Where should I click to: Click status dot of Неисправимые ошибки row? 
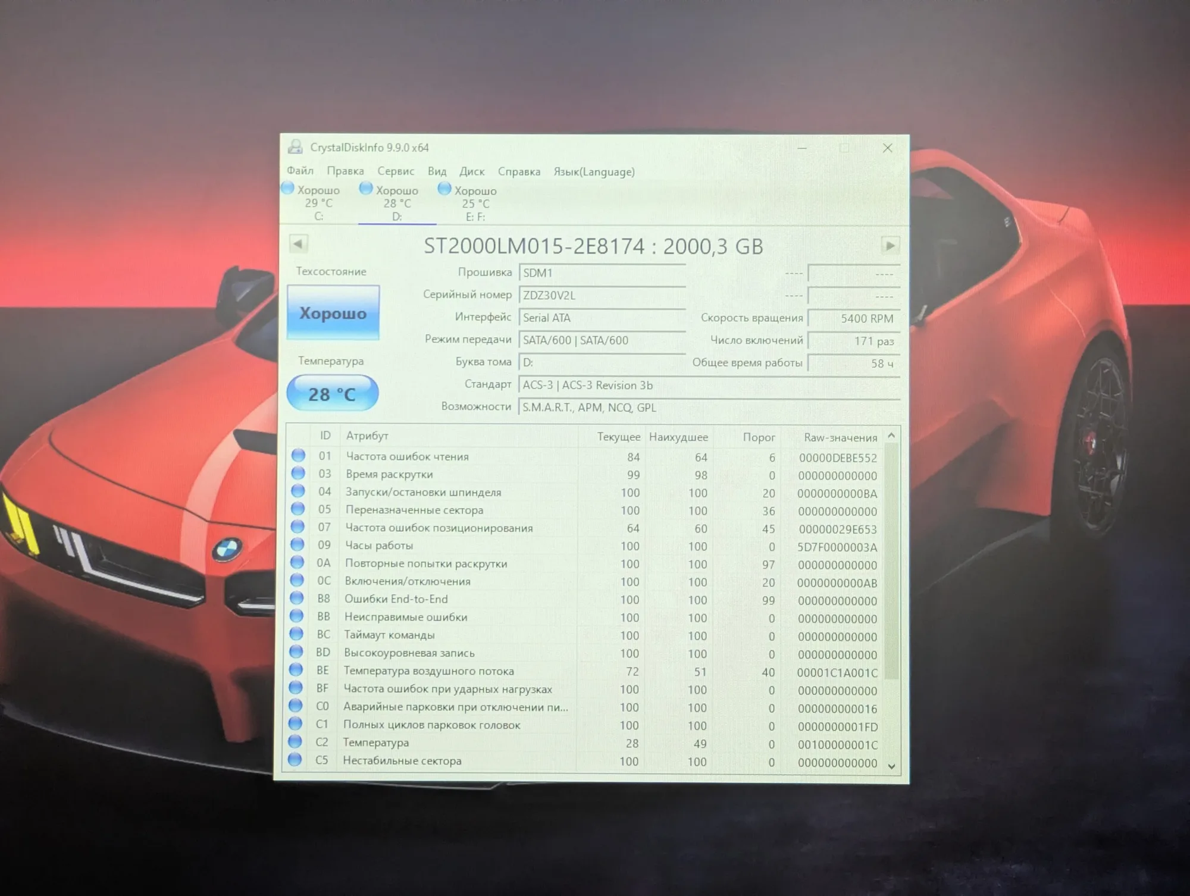(x=296, y=616)
